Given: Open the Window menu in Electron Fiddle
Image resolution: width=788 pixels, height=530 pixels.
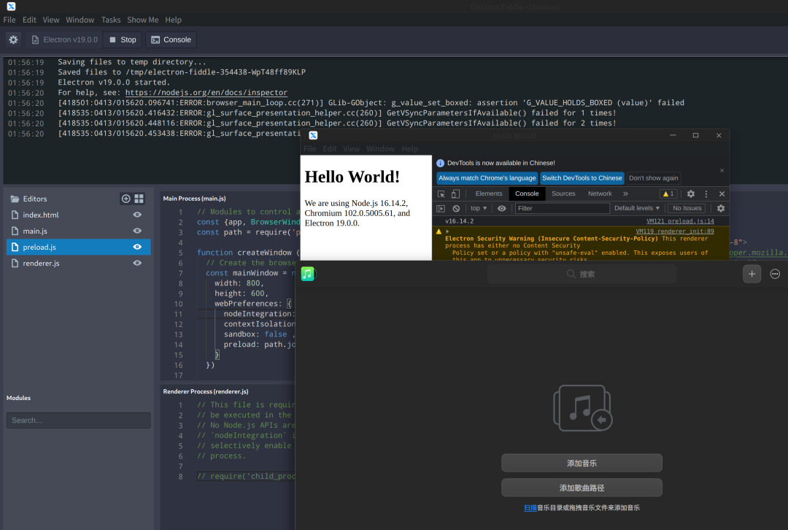Looking at the screenshot, I should point(80,20).
